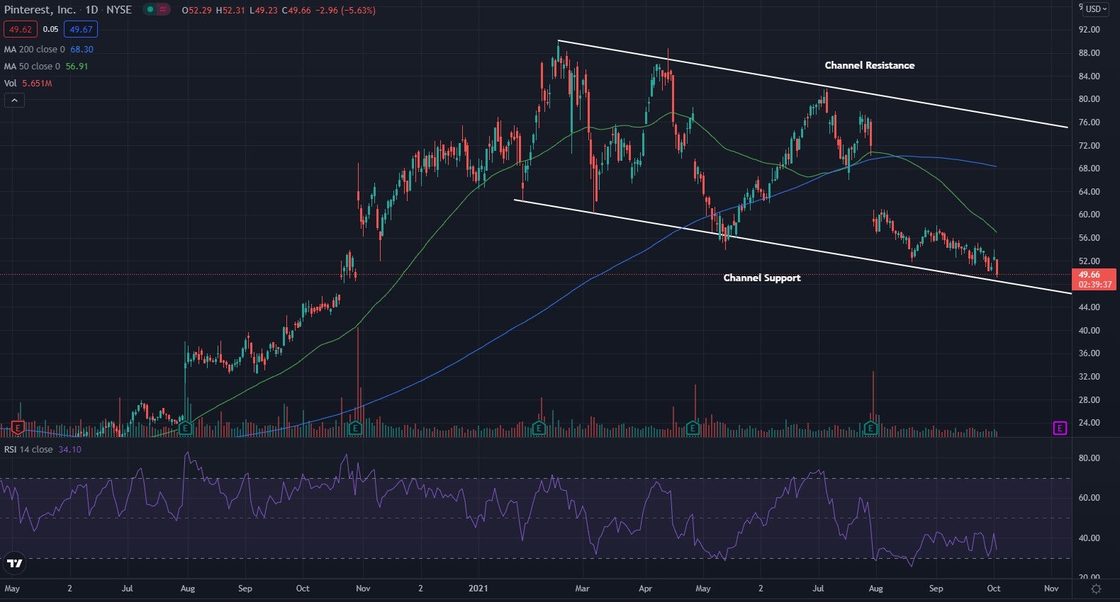This screenshot has width=1120, height=602.
Task: Open the late-July 2021 earnings E marker
Action: click(871, 428)
